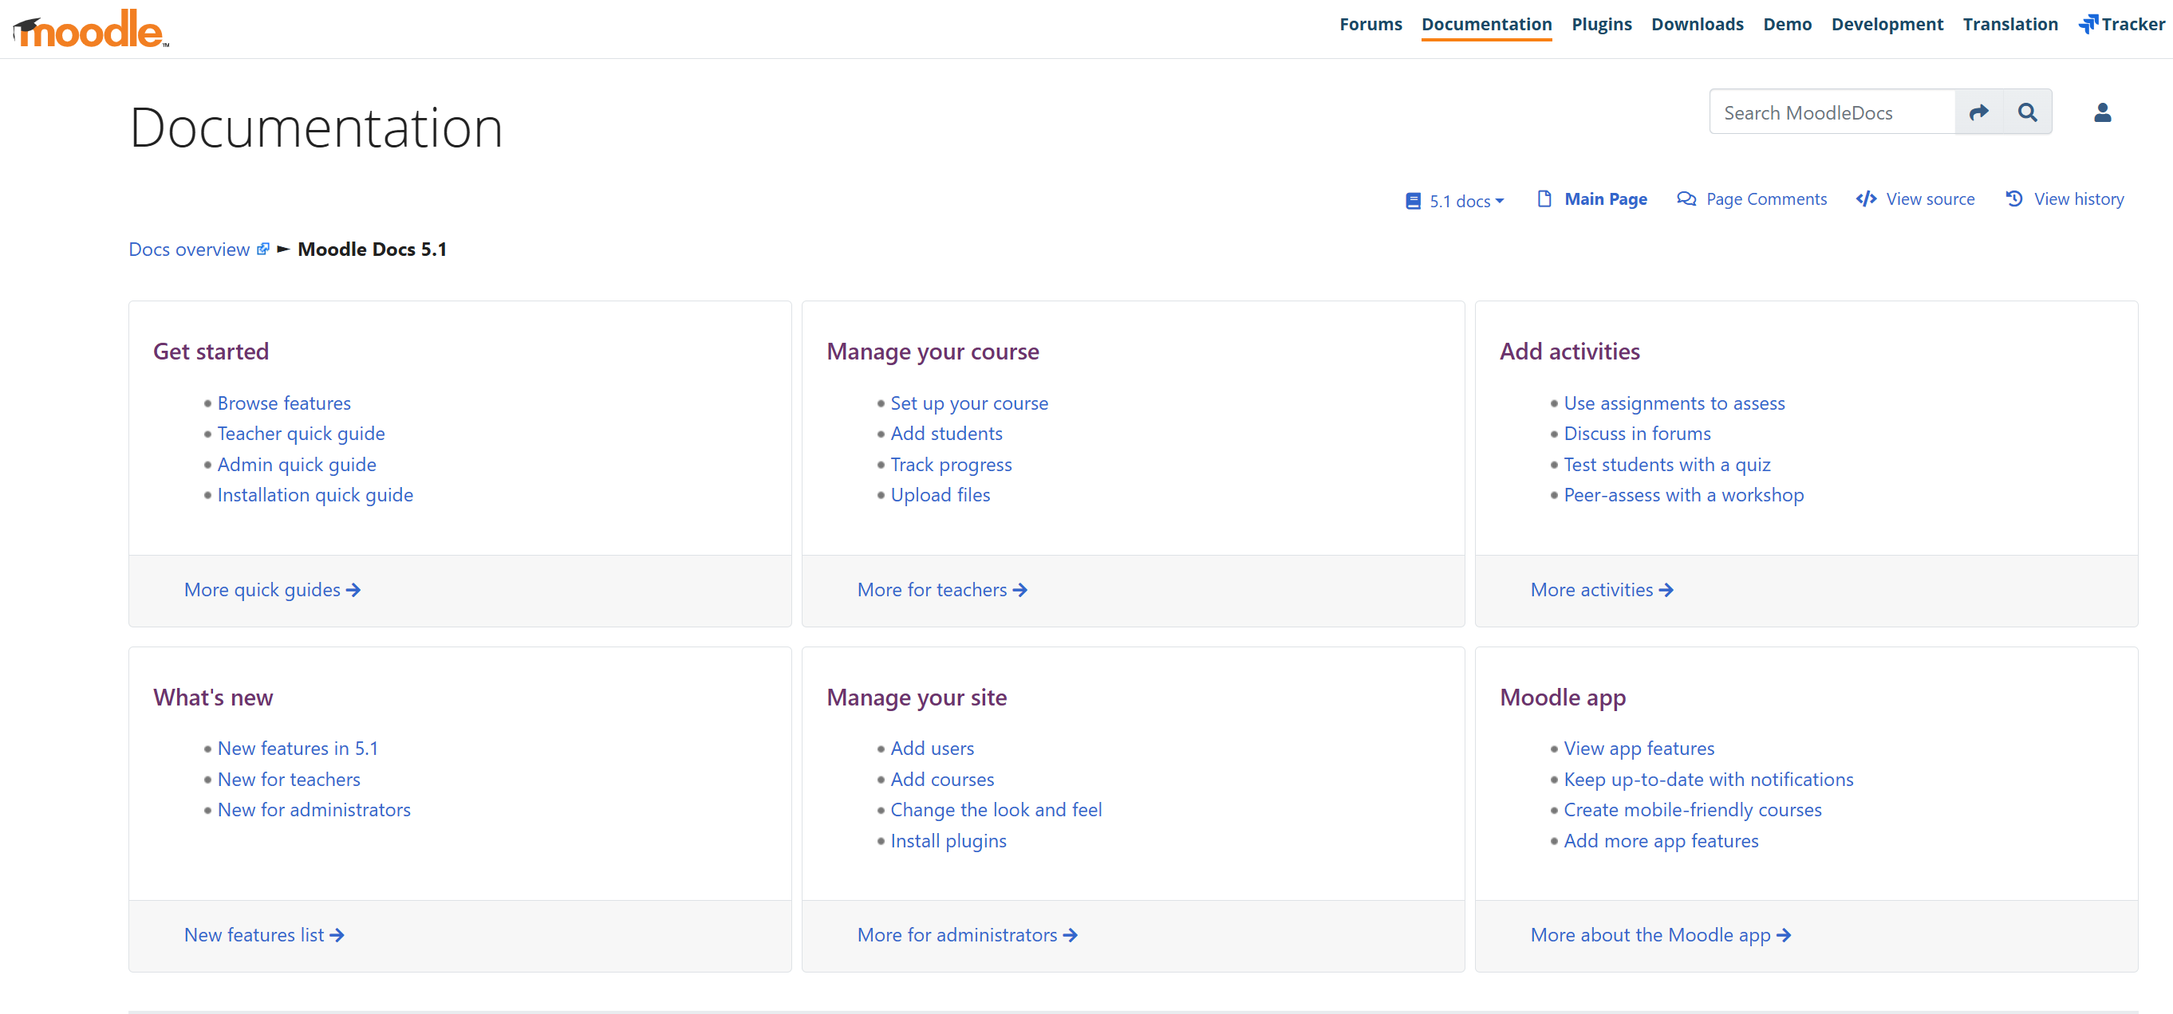This screenshot has height=1014, width=2173.
Task: Select Plugins from the top navigation
Action: [x=1601, y=24]
